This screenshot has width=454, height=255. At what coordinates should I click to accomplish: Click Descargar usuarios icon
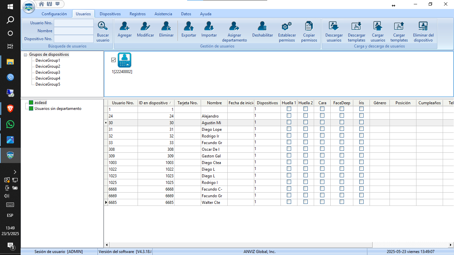(x=334, y=26)
